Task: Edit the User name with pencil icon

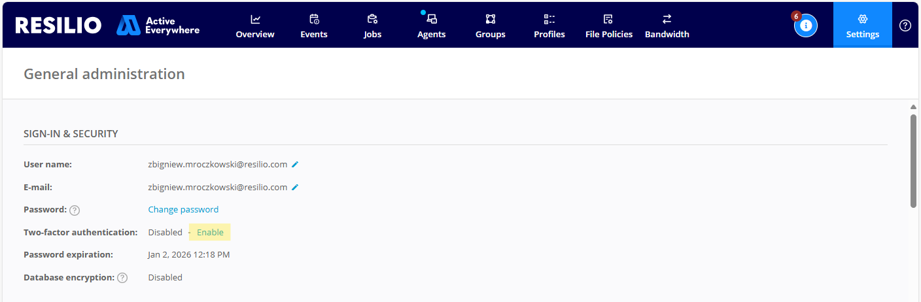Action: (x=295, y=165)
